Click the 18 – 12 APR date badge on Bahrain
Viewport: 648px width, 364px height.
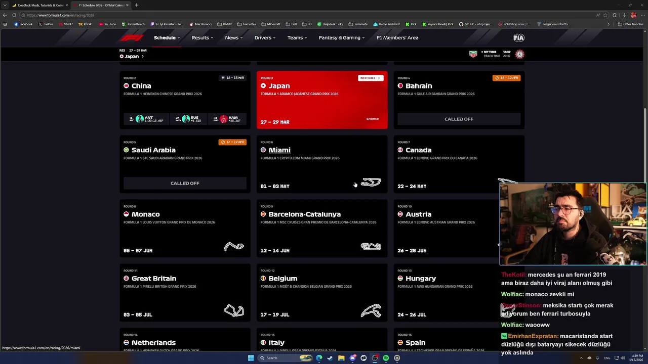pyautogui.click(x=506, y=78)
